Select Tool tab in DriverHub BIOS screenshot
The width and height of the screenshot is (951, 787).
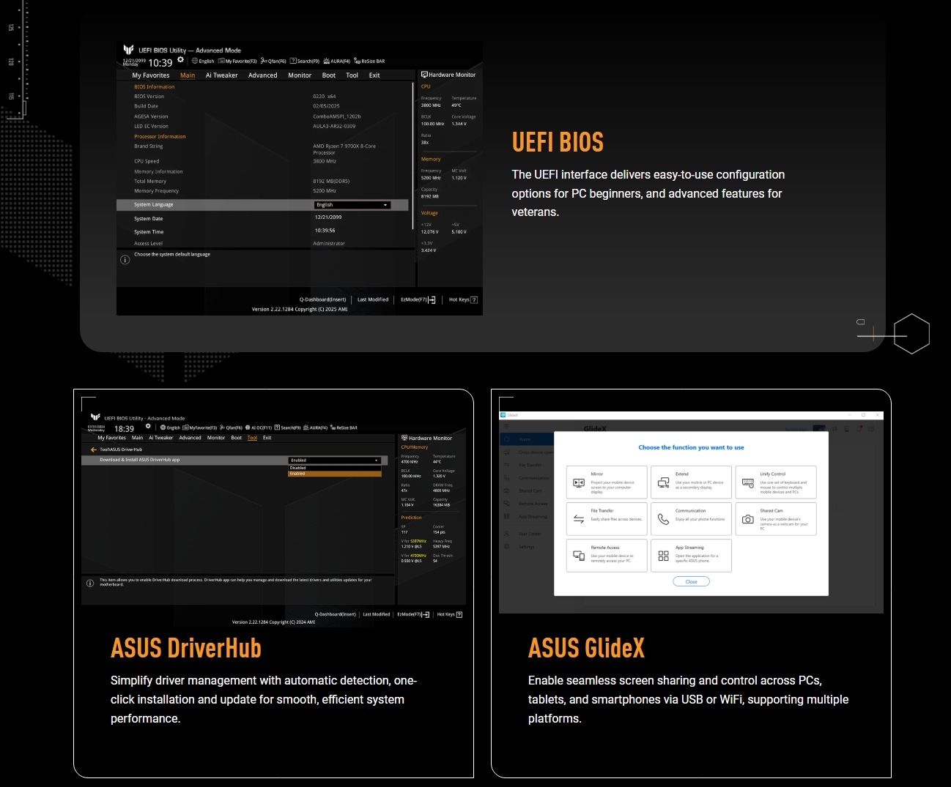point(252,438)
